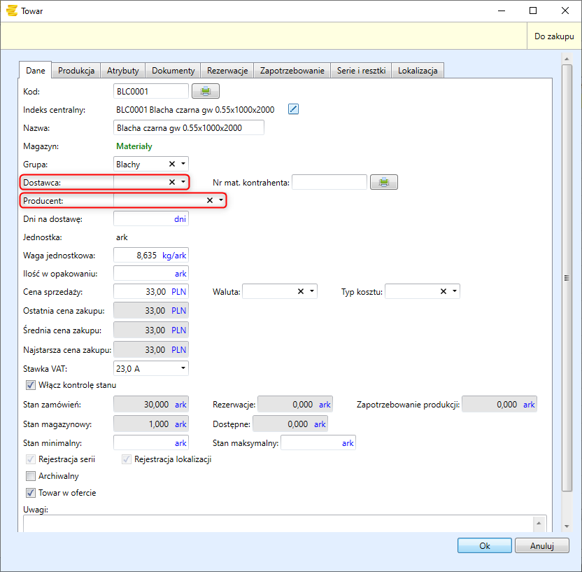Screen dimensions: 582x572
Task: Toggle the Włącz kontrolę stanu checkbox
Action: click(x=31, y=384)
